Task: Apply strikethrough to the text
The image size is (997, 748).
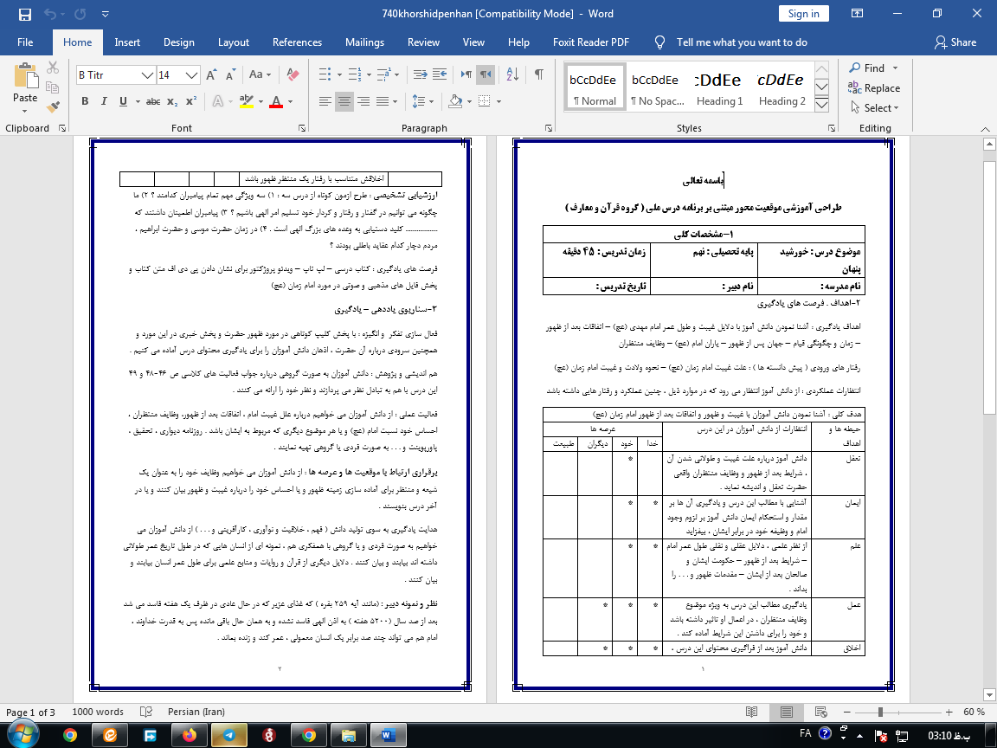Action: click(153, 101)
